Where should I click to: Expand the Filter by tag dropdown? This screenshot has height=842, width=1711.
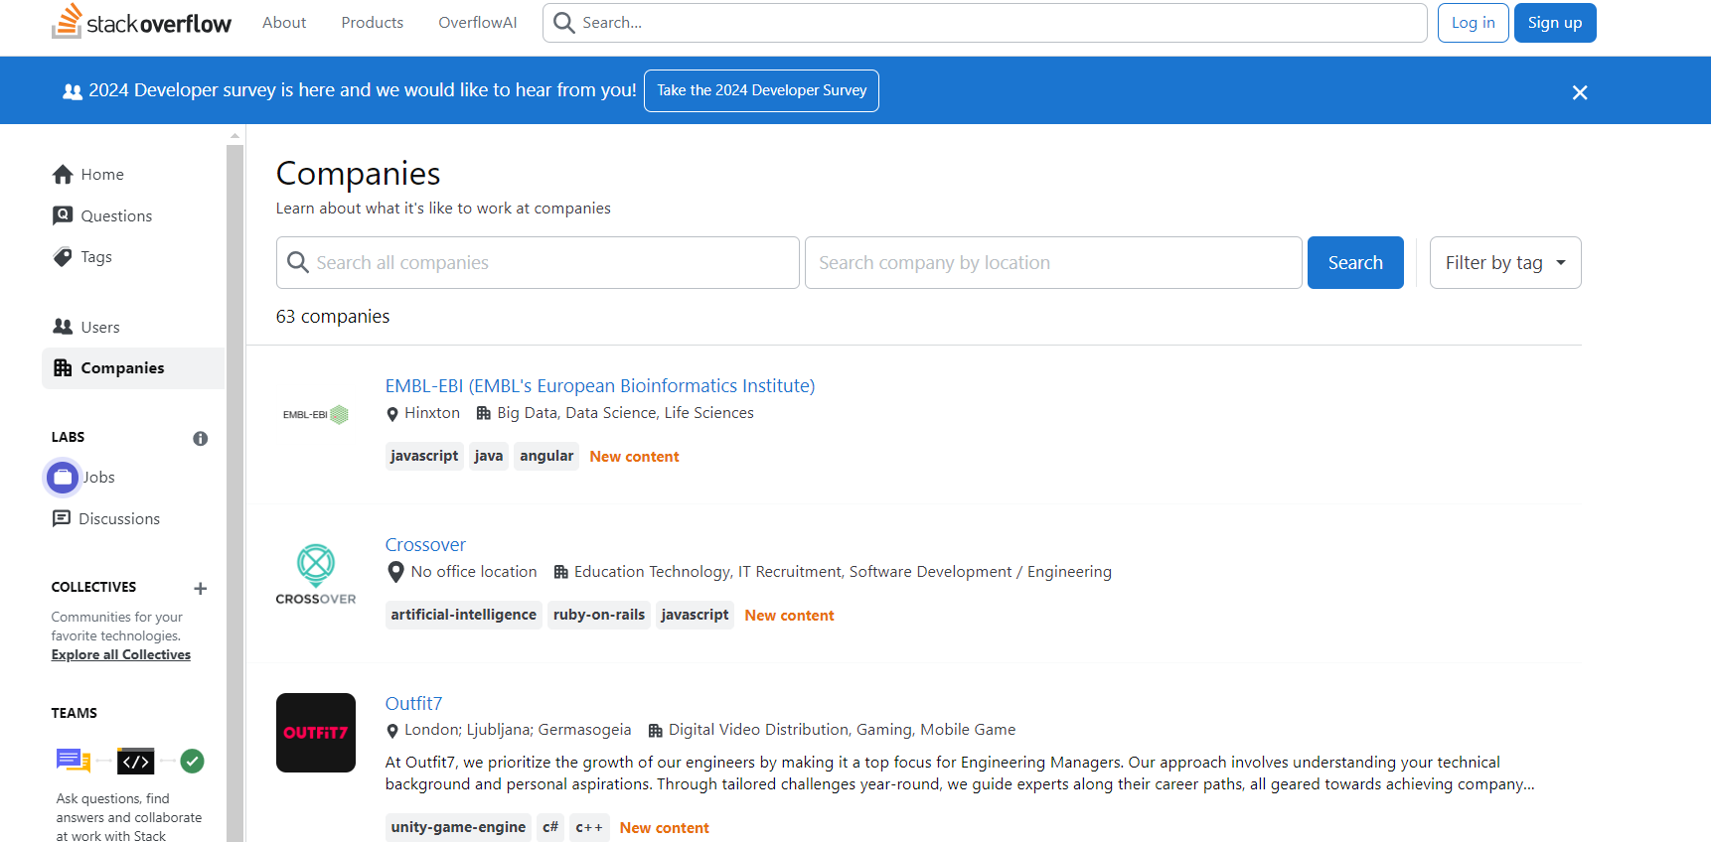click(1505, 262)
